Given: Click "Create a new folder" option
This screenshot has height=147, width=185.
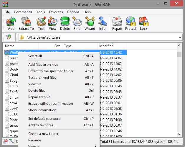Looking at the screenshot, I should click(43, 134).
